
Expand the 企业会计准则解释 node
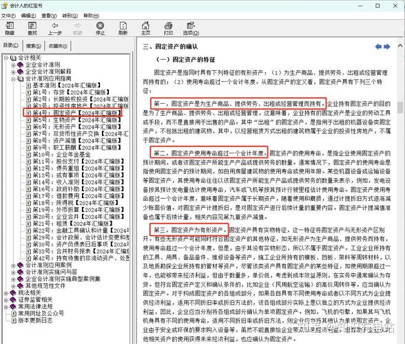pos(13,72)
